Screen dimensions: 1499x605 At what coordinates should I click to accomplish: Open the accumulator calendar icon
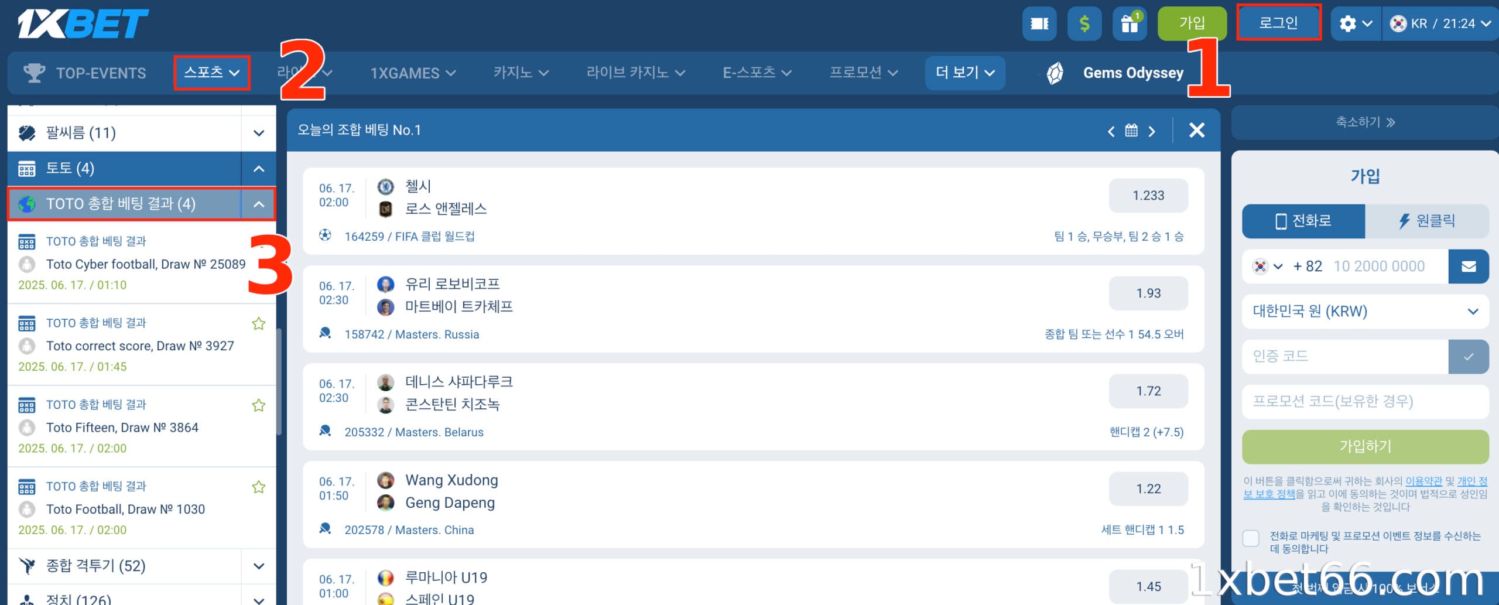pos(1131,130)
